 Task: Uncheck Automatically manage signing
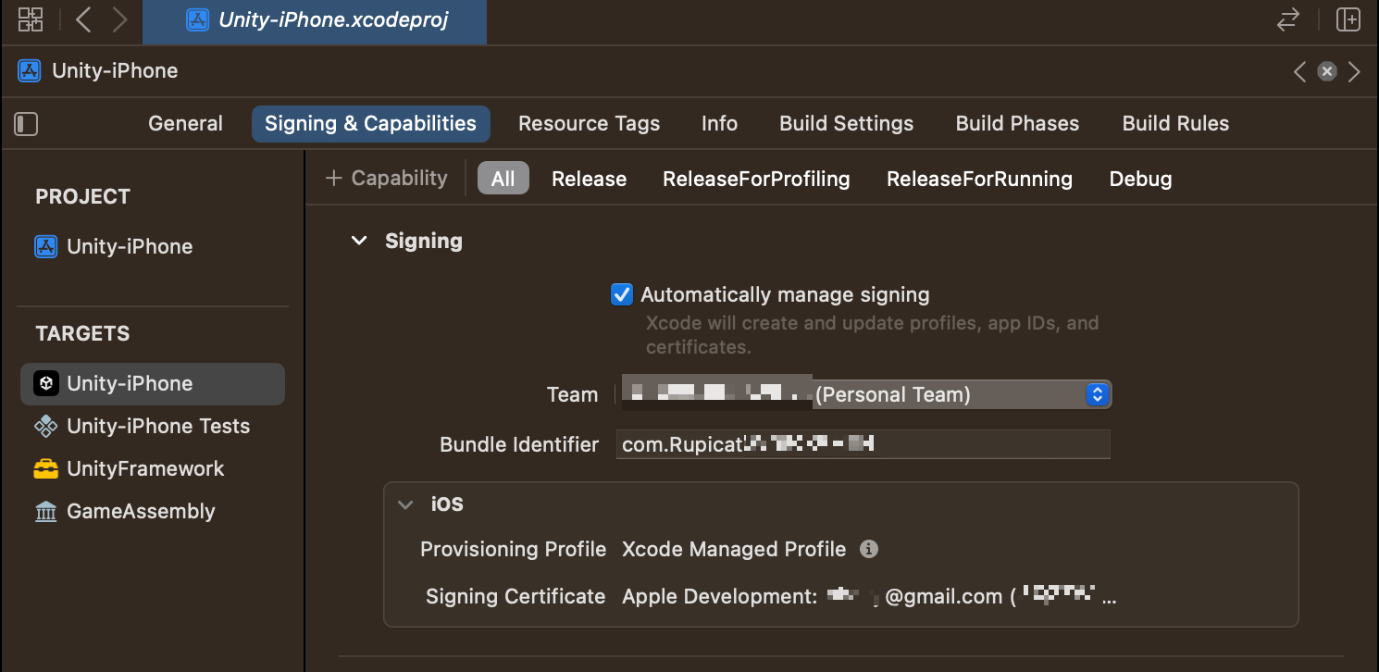pos(621,295)
